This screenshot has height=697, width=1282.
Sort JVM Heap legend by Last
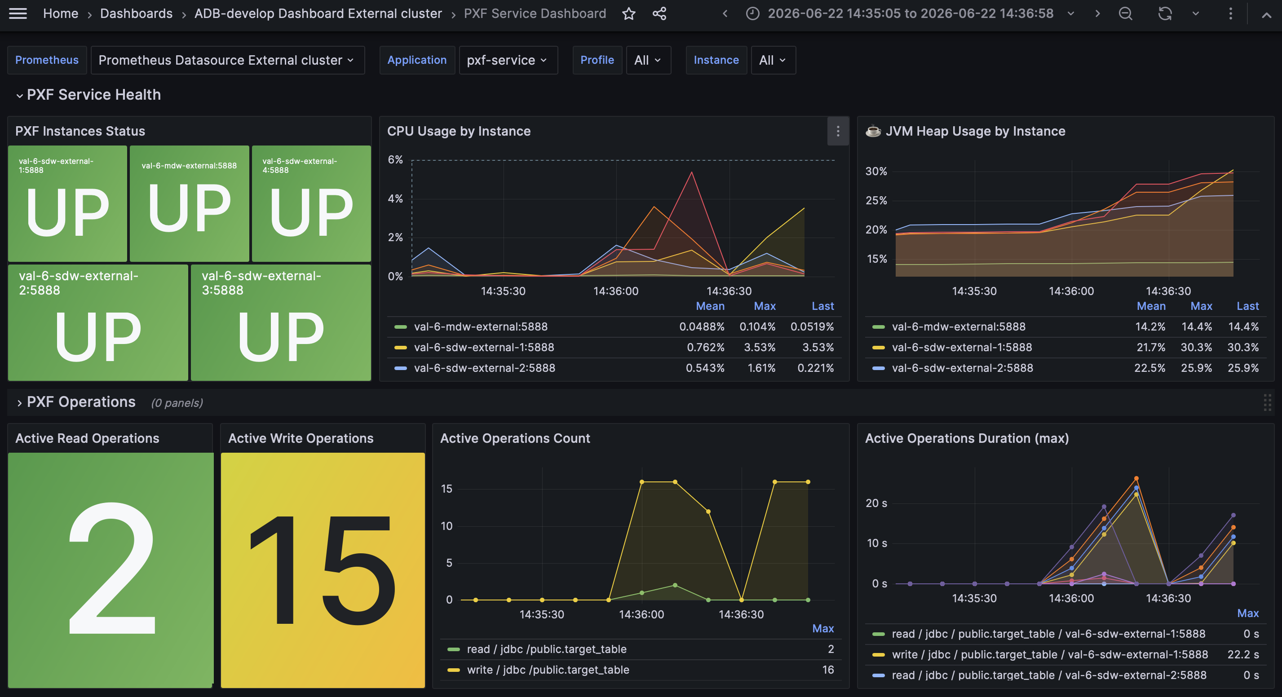pos(1248,306)
